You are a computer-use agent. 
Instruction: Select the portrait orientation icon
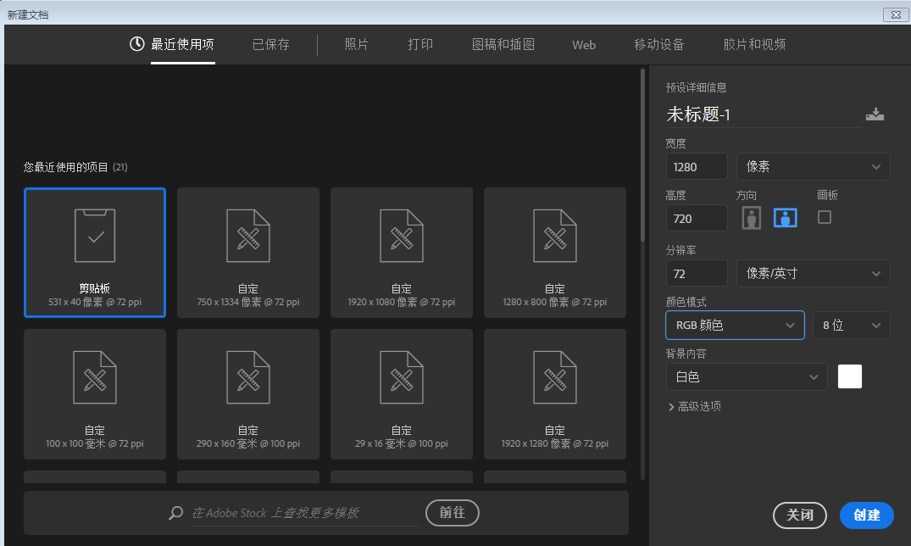[x=751, y=217]
